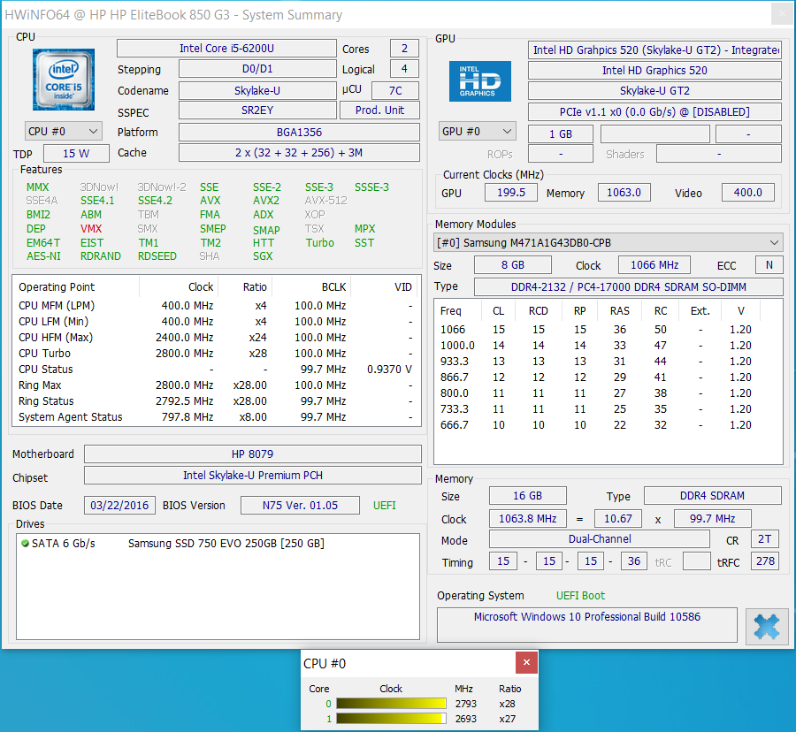Click the BIOS Version N75 Ver. 01.05 field
The image size is (796, 732).
click(300, 506)
